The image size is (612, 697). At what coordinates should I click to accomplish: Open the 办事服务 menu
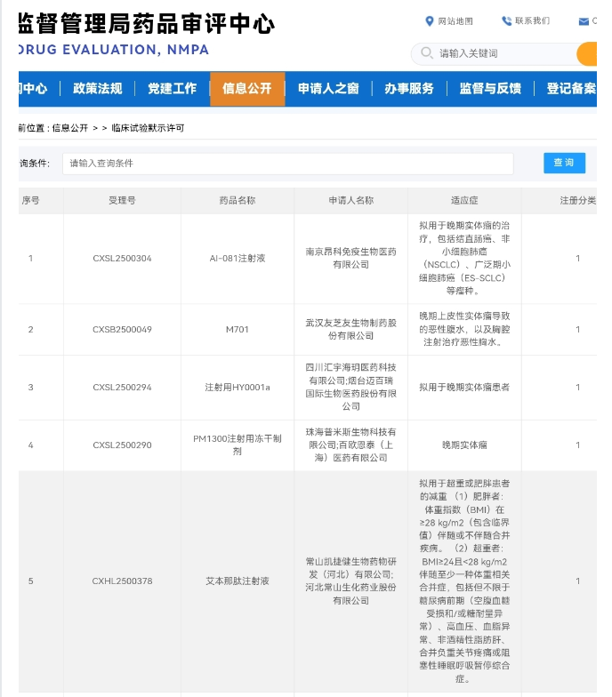pyautogui.click(x=409, y=89)
